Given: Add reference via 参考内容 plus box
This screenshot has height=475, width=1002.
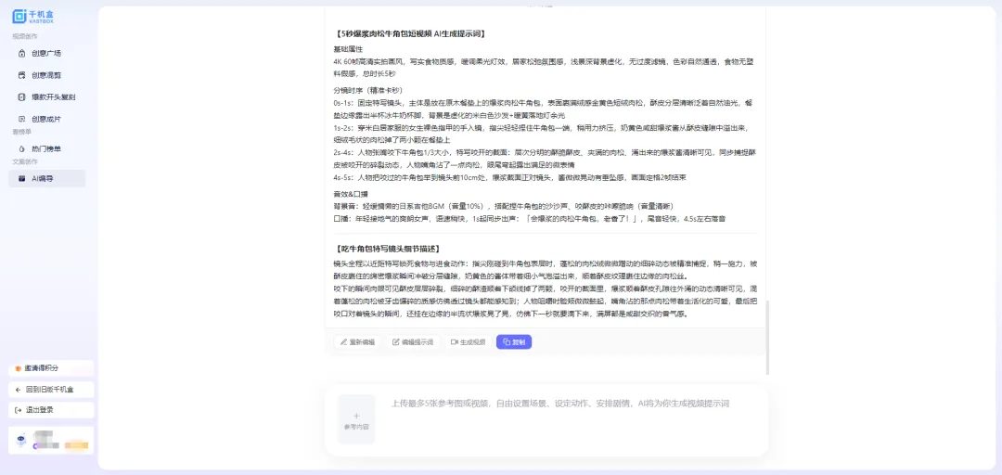Looking at the screenshot, I should [x=356, y=419].
